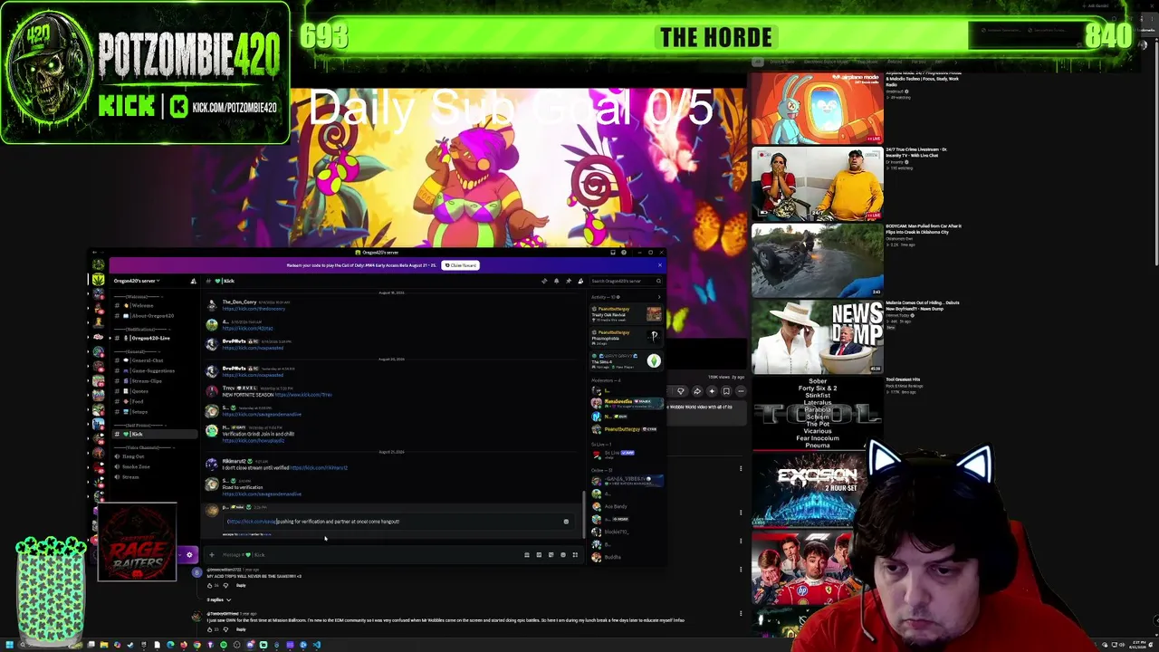Open the sticker picker in message bar
Viewport: 1159px width, 652px height.
pyautogui.click(x=551, y=554)
